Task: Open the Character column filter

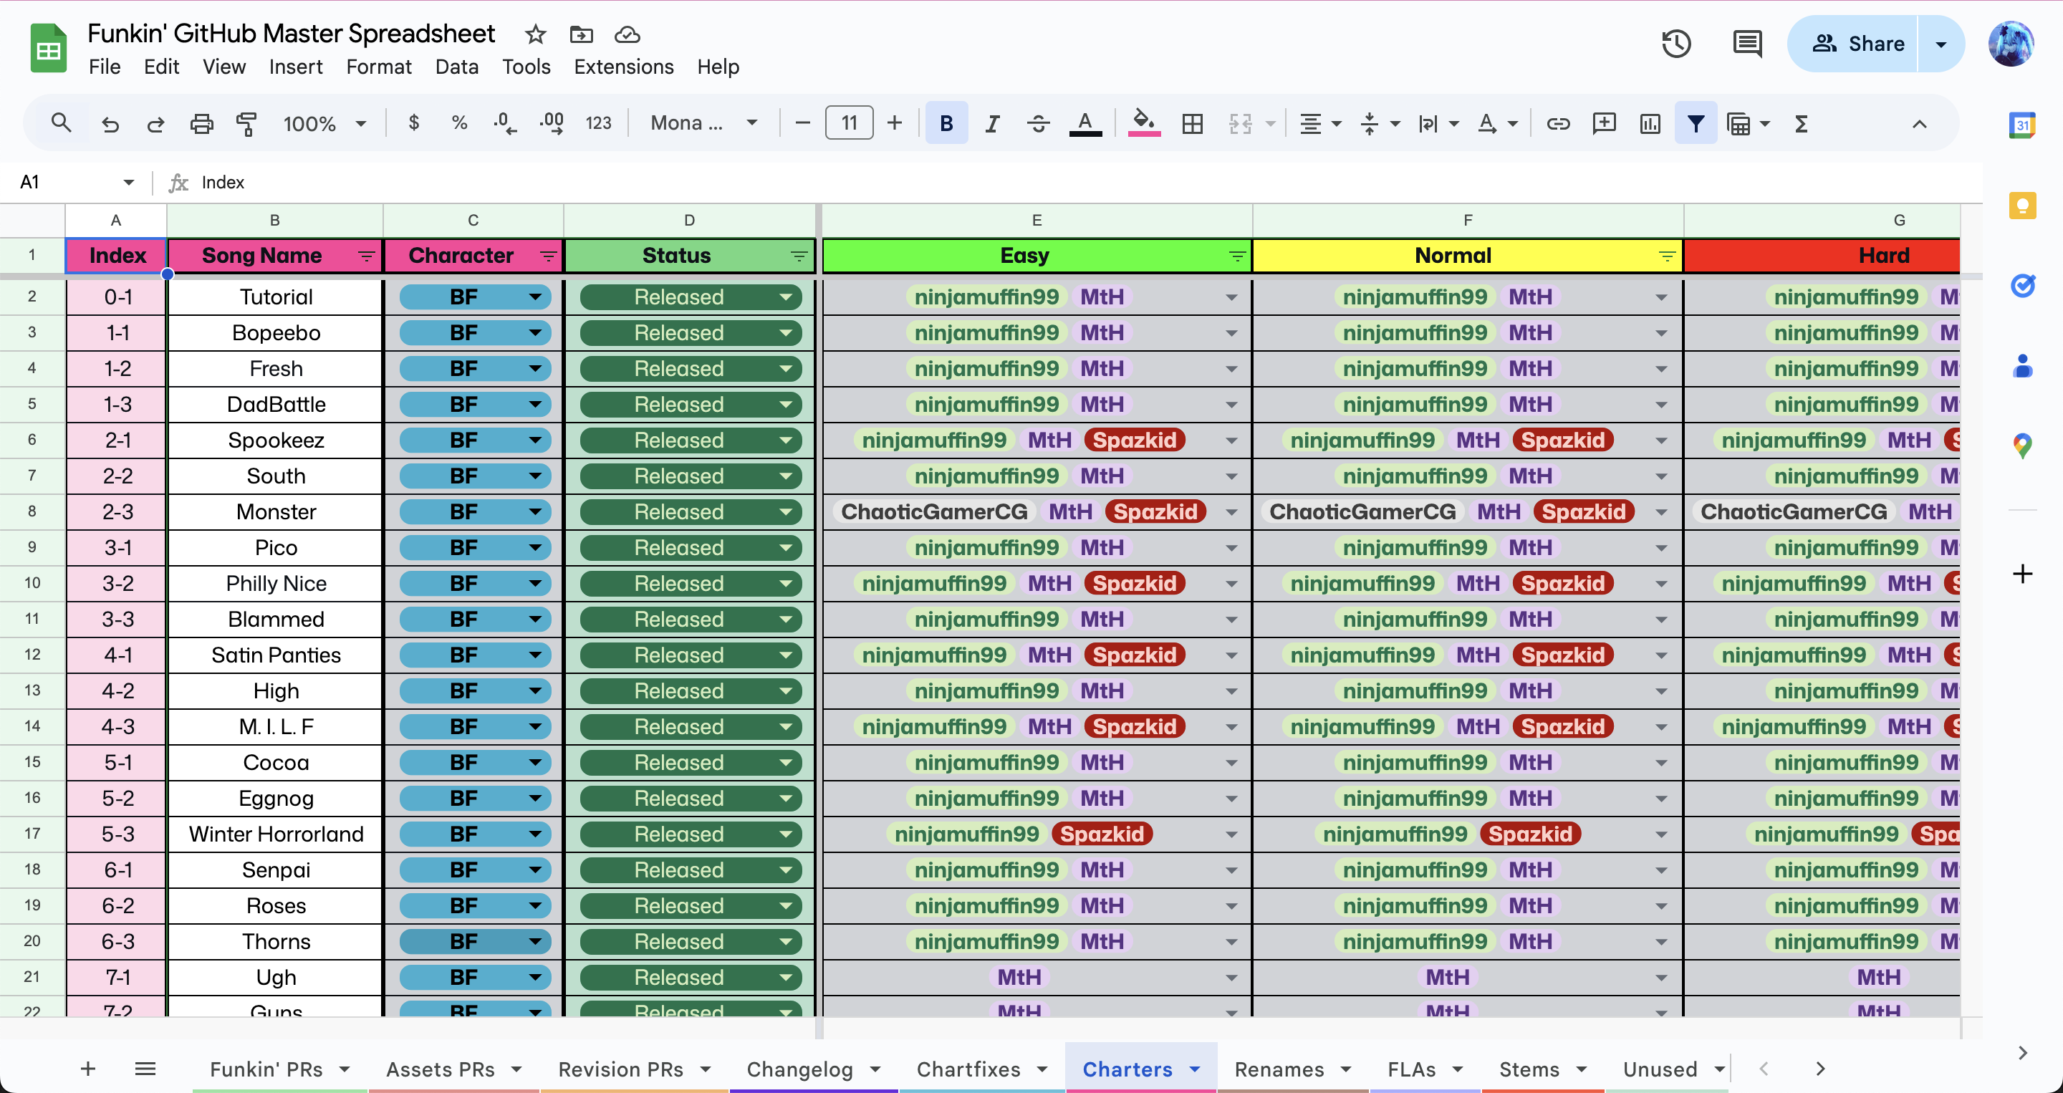Action: [x=548, y=256]
